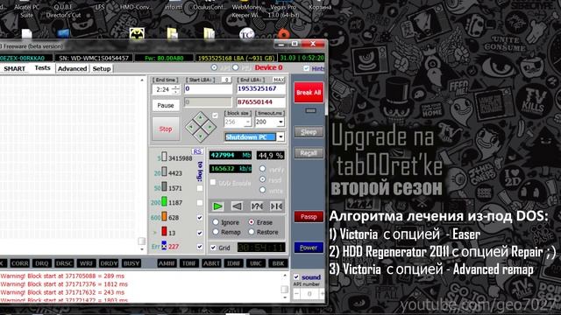Open the timeout,ms dropdown
Image resolution: width=561 pixels, height=315 pixels.
tap(280, 122)
